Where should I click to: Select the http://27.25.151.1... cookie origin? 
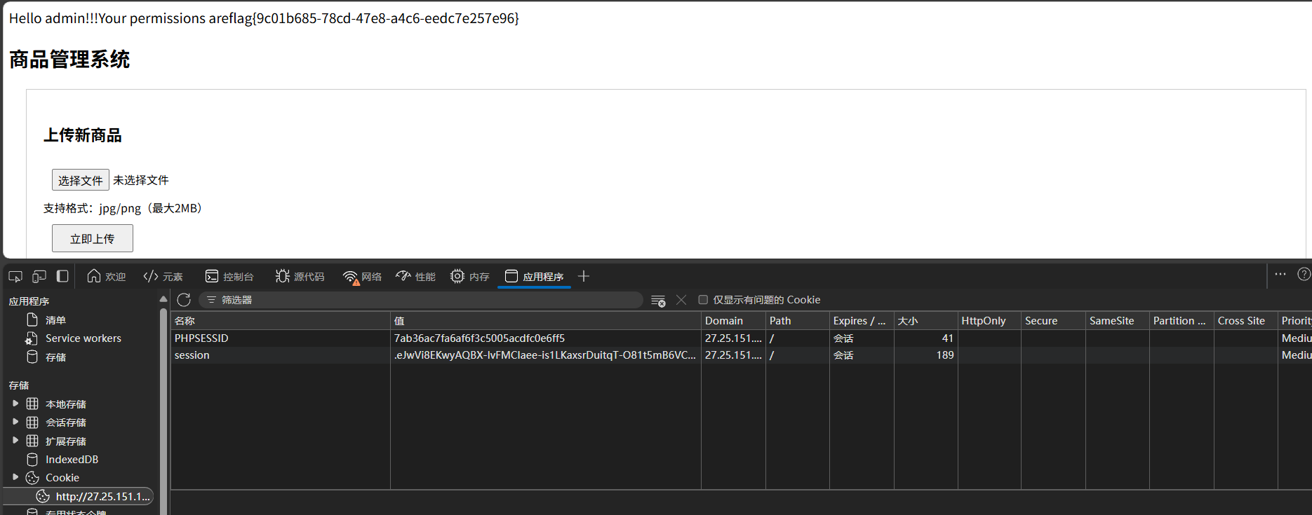pyautogui.click(x=103, y=496)
